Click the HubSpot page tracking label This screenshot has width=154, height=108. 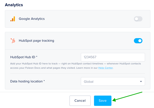[36, 41]
